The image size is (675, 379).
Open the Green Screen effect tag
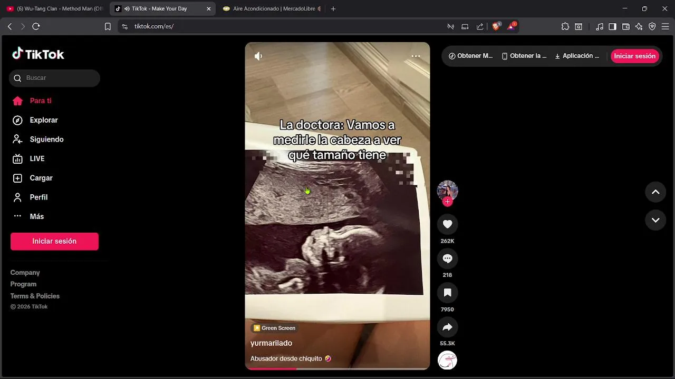point(274,328)
